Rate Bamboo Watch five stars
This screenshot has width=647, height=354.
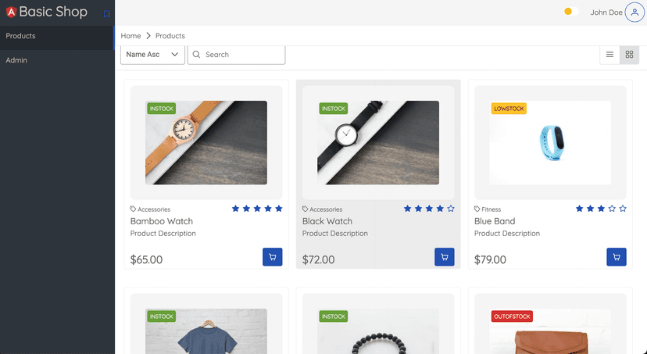(x=279, y=209)
